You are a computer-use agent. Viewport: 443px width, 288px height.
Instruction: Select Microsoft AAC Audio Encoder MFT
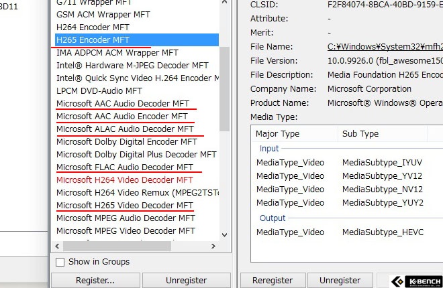click(x=121, y=116)
